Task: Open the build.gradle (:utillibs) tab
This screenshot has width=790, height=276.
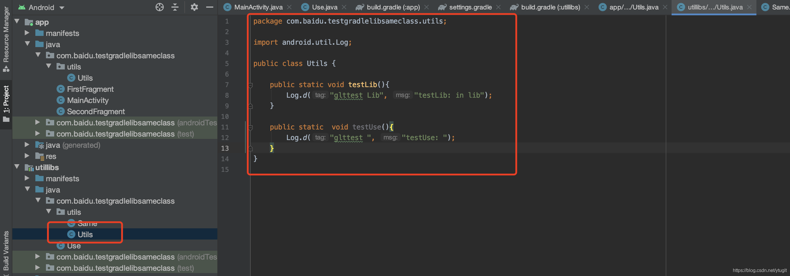Action: tap(550, 7)
